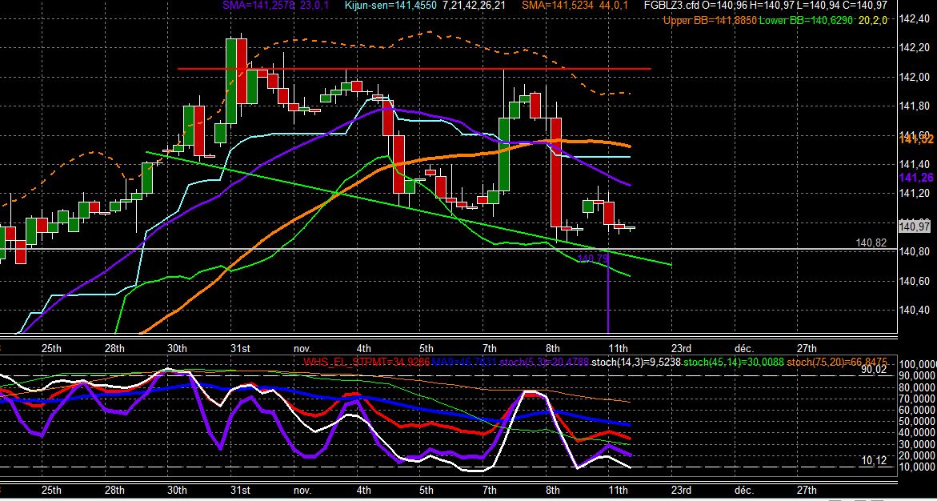Click the boxed 140,97 current price tag
937x501 pixels.
click(915, 226)
